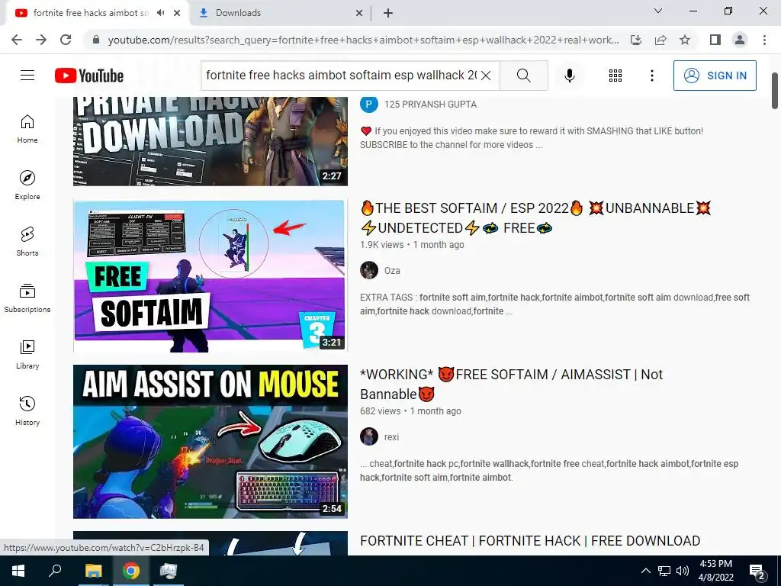Visit the rexi channel name

[x=391, y=437]
